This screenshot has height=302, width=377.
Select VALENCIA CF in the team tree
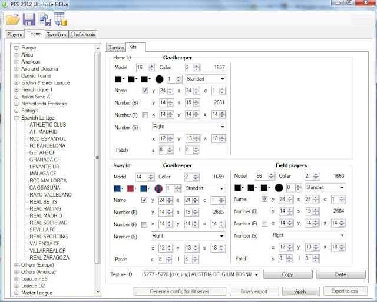pos(45,244)
